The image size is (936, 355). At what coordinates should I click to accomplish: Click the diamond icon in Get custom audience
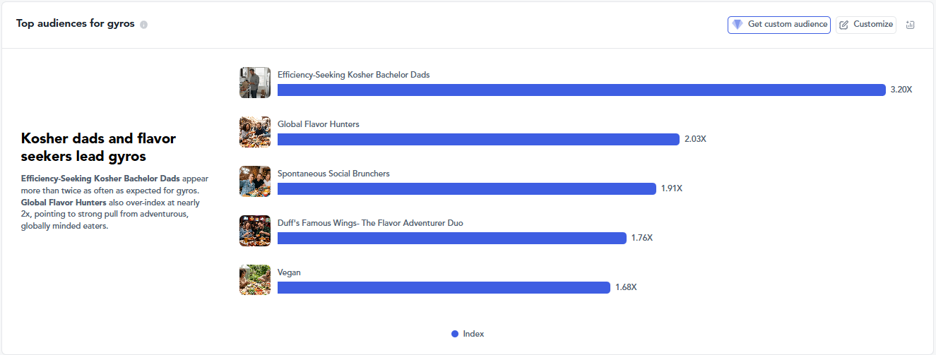(x=737, y=25)
